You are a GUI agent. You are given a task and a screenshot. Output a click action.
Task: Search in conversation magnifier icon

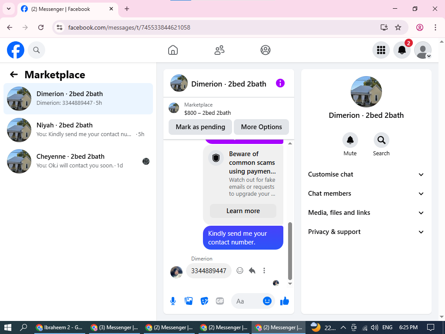(381, 140)
